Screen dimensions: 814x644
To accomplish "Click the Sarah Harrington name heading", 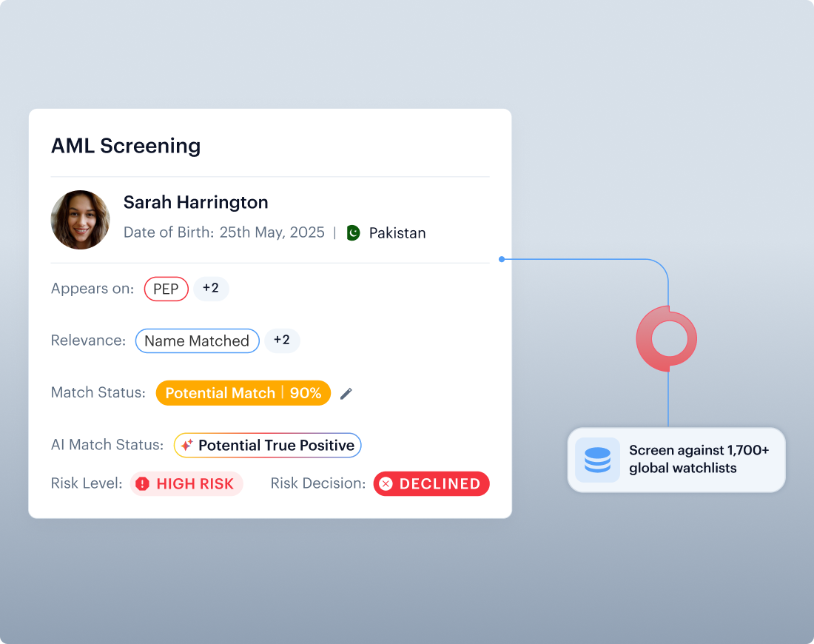I will point(195,202).
